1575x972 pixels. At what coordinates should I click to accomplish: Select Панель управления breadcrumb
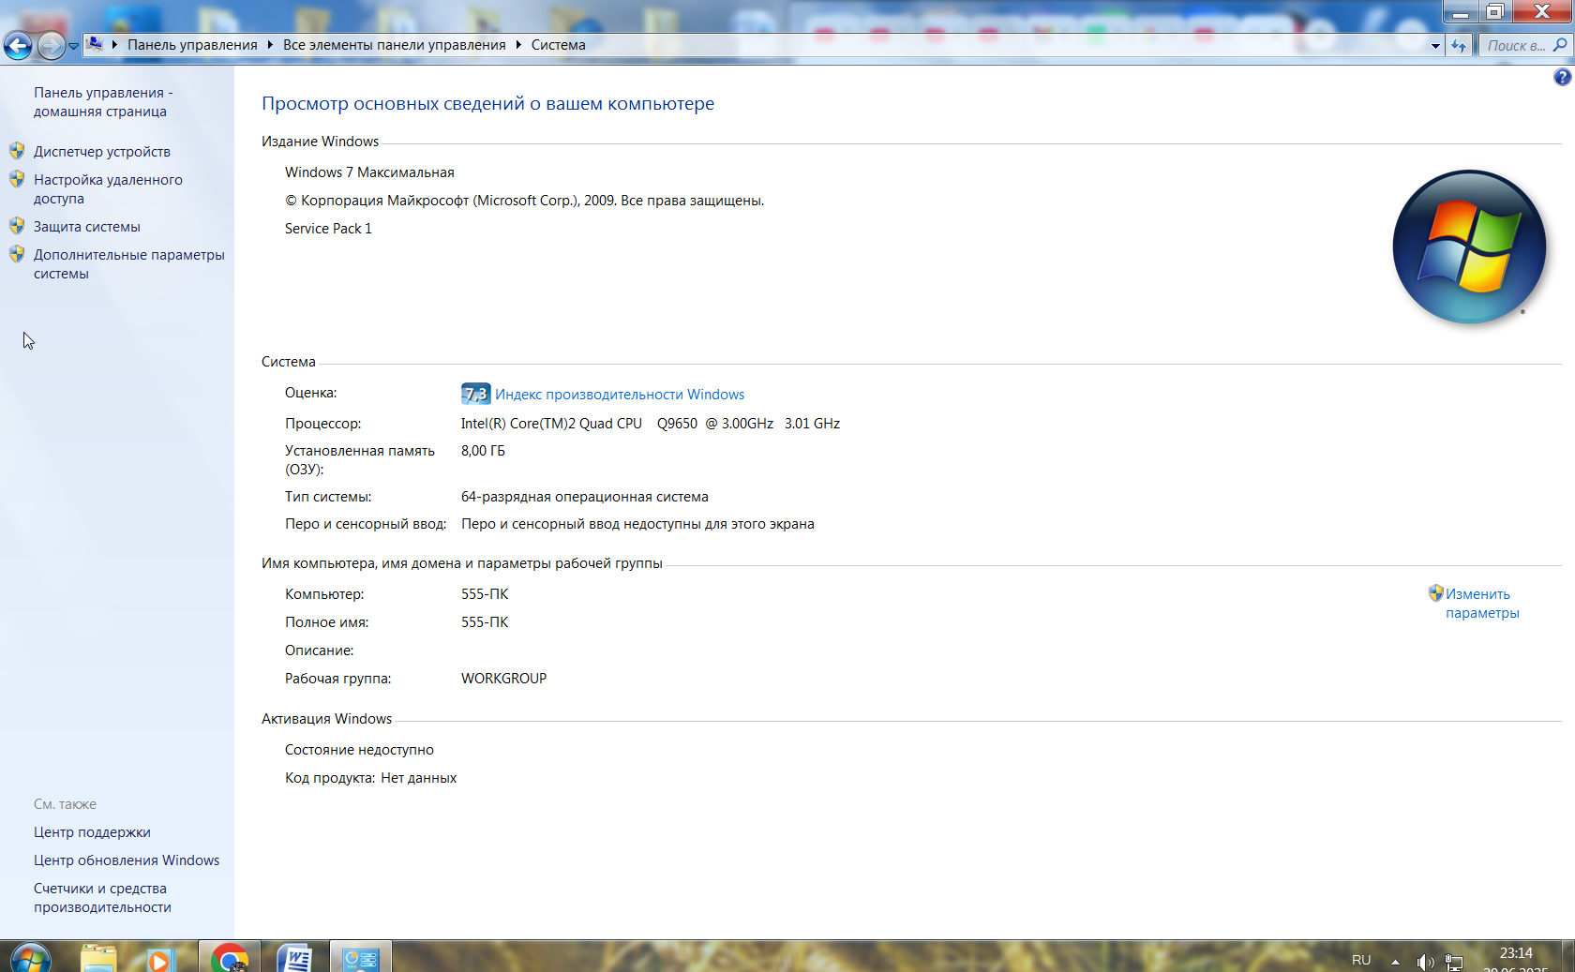click(x=192, y=44)
